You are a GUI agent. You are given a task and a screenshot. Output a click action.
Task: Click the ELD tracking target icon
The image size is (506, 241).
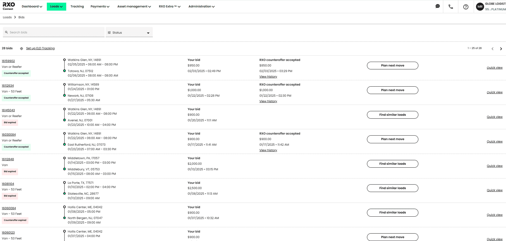point(22,49)
